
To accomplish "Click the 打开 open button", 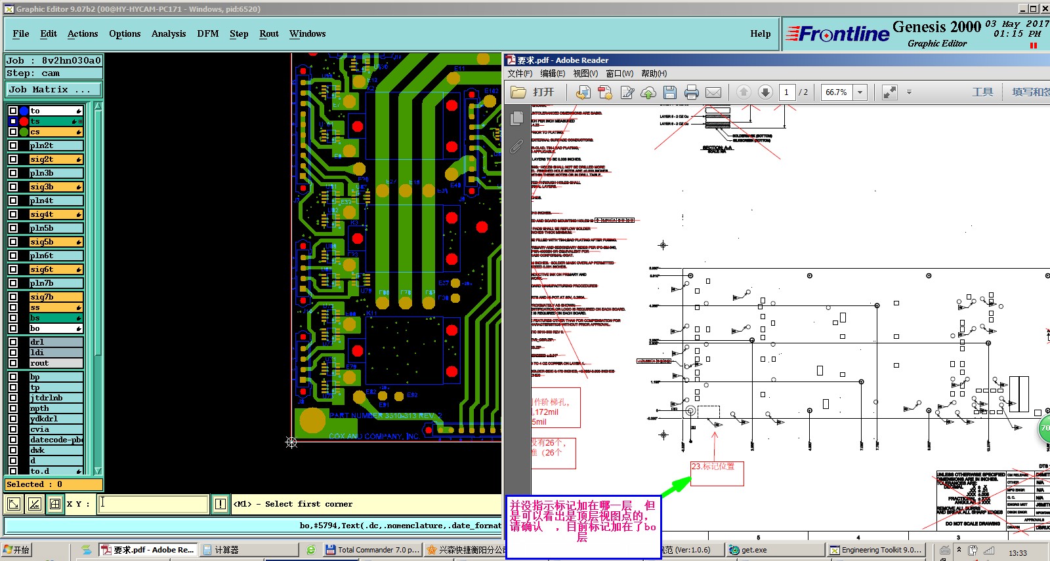I will pos(533,92).
